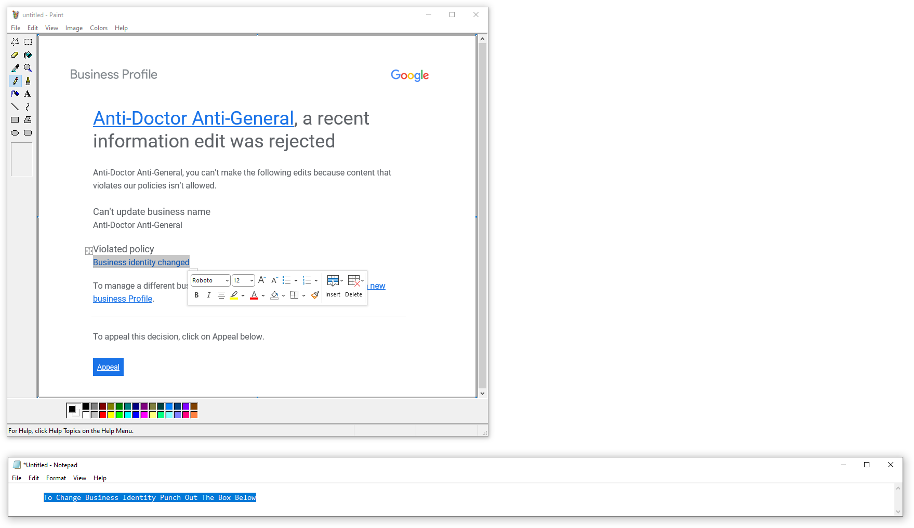This screenshot has width=914, height=528.
Task: Apply red font color
Action: (254, 295)
